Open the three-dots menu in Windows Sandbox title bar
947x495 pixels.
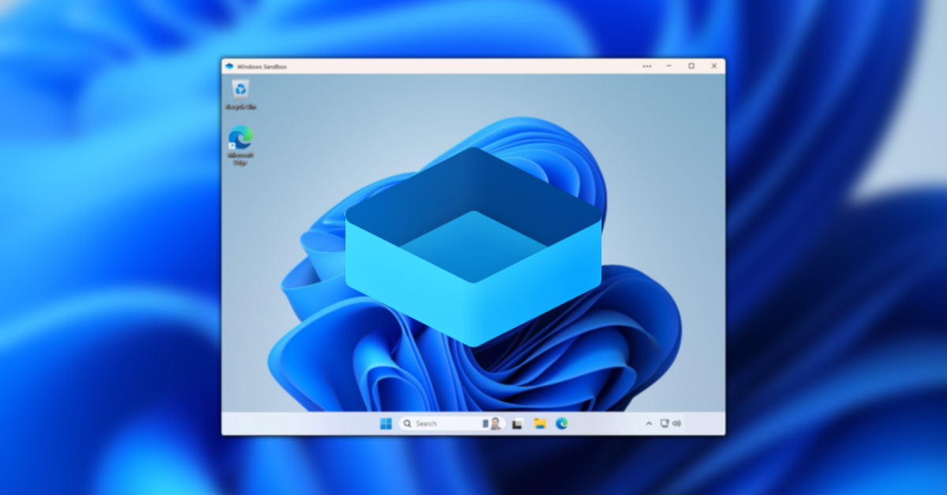(x=647, y=66)
